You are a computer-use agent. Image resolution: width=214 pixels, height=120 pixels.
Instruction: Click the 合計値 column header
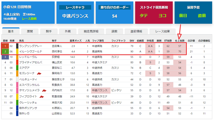pos(191,40)
